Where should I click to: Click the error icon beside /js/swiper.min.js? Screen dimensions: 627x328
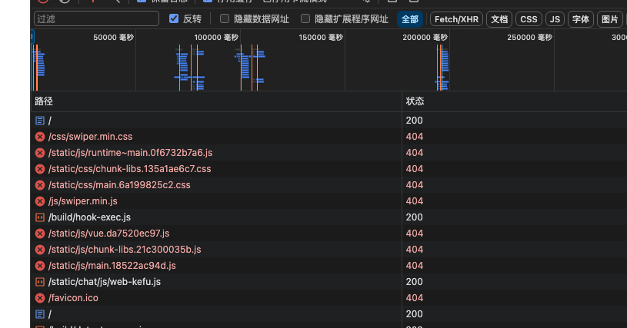(x=39, y=201)
